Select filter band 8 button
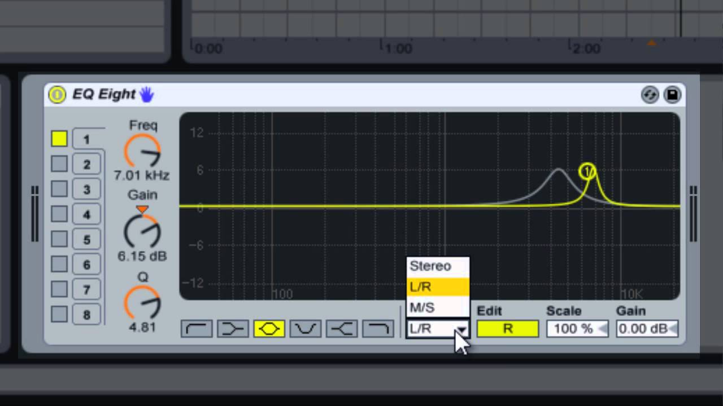Viewport: 723px width, 406px height. click(x=87, y=315)
